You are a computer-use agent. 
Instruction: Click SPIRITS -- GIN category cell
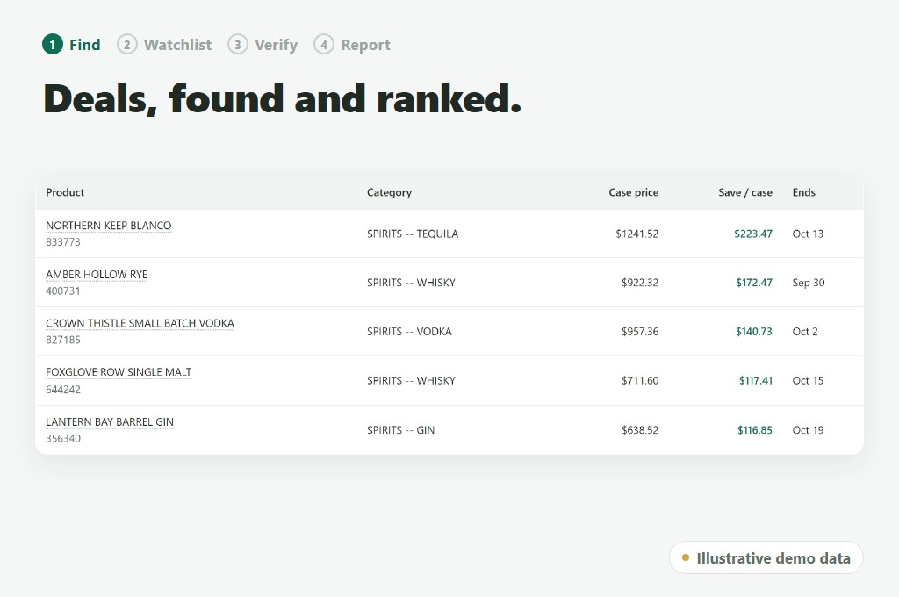click(x=400, y=430)
